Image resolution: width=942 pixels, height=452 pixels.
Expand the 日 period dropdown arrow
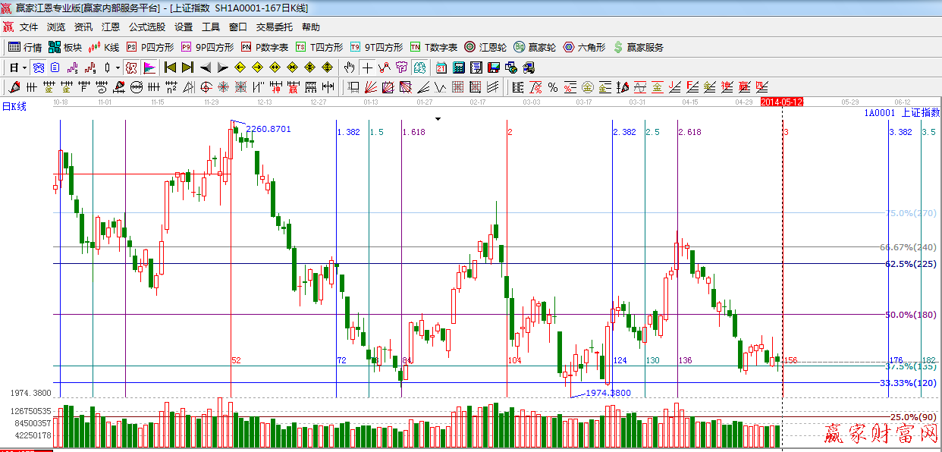(x=24, y=67)
